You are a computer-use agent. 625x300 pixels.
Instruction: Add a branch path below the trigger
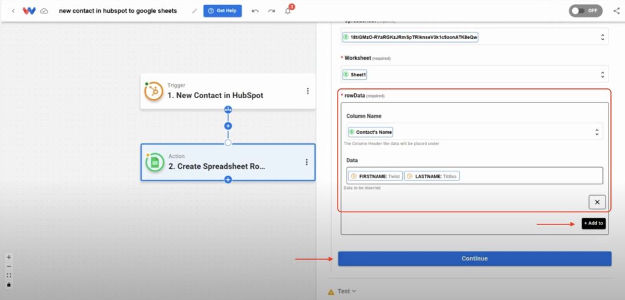click(x=228, y=110)
